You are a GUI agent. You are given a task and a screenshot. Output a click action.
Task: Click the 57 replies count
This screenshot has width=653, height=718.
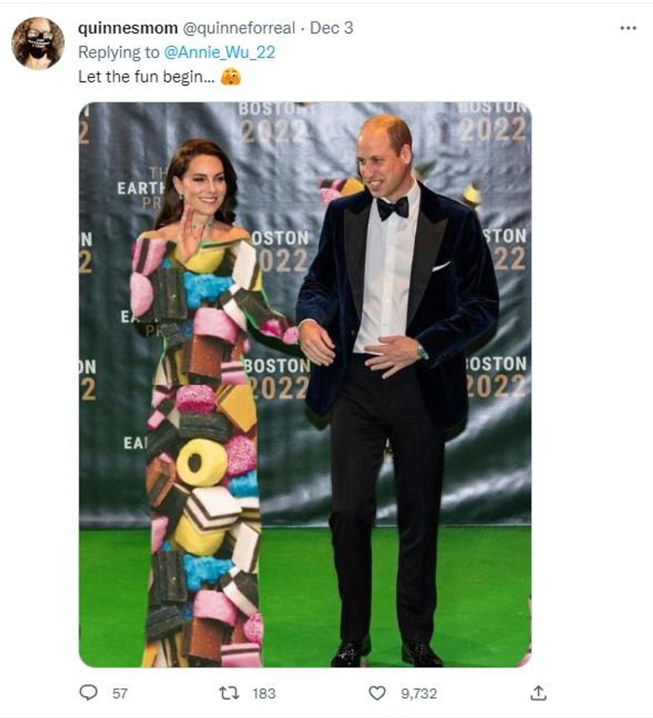(x=120, y=693)
